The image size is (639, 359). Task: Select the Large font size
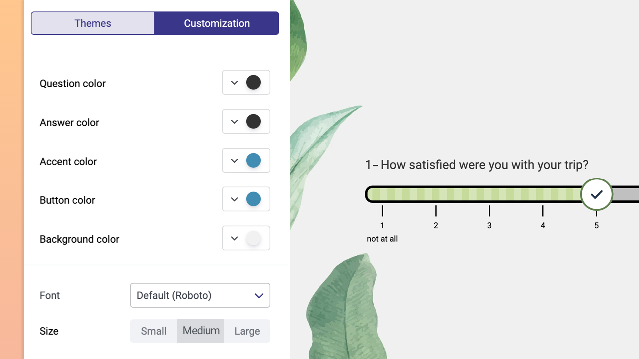pyautogui.click(x=247, y=331)
